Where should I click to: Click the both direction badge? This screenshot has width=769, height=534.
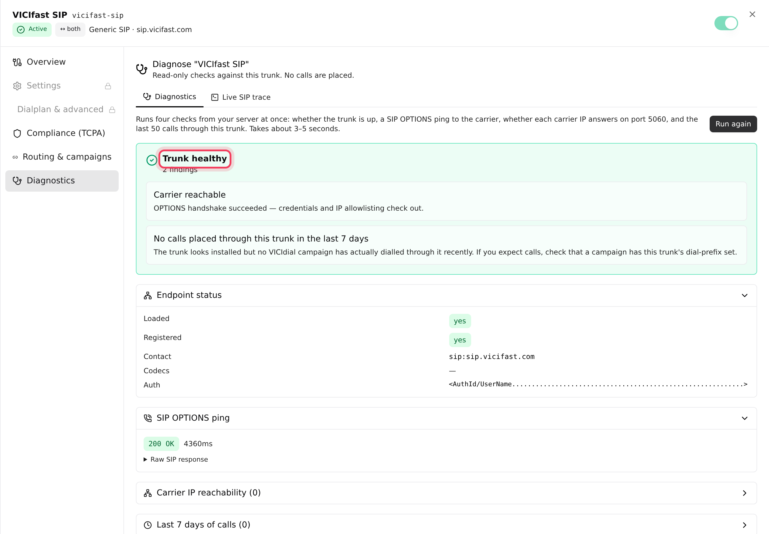point(70,29)
